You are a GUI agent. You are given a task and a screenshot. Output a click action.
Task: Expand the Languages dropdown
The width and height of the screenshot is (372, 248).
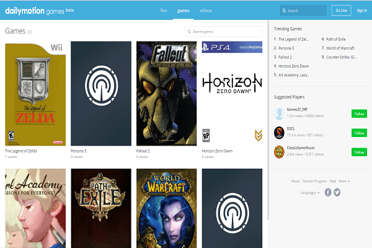(x=310, y=192)
